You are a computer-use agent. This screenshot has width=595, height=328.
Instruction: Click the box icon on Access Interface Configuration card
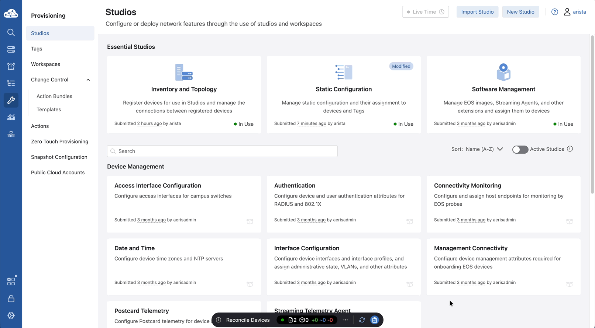[250, 221]
